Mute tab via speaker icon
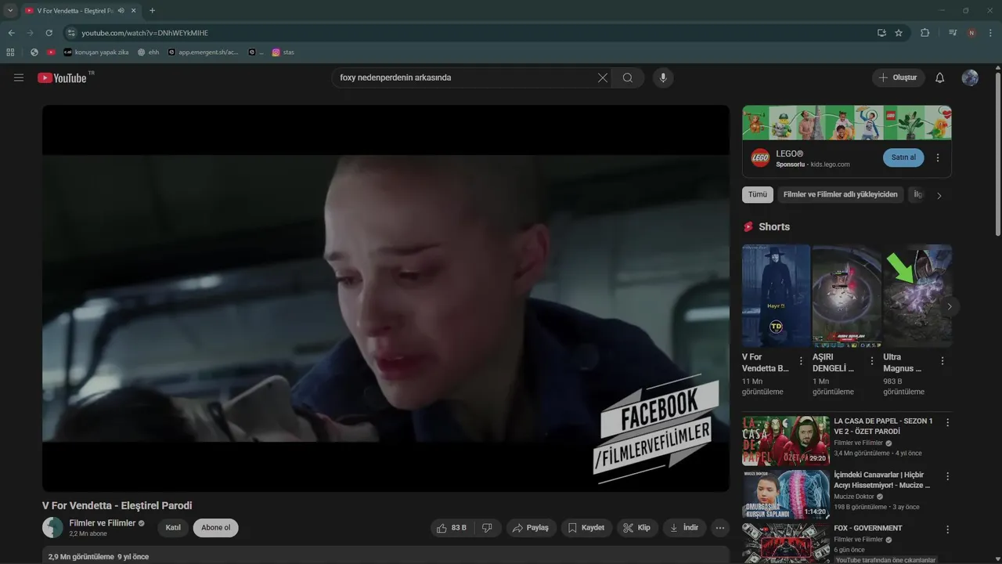Screen dimensions: 1002x564 (x=121, y=11)
